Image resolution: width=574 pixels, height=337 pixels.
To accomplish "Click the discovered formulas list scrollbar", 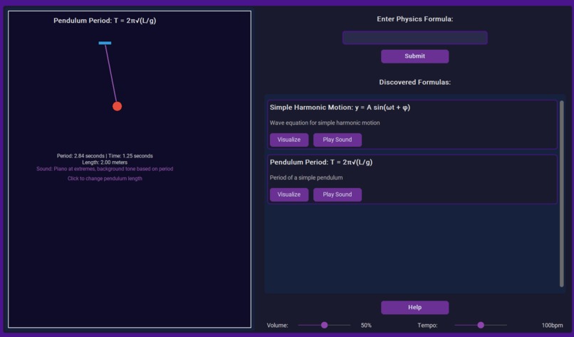I will (562, 194).
